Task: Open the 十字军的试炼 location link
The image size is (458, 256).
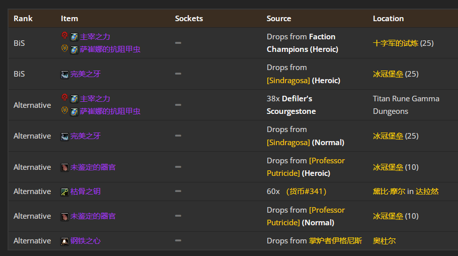Action: pyautogui.click(x=395, y=43)
